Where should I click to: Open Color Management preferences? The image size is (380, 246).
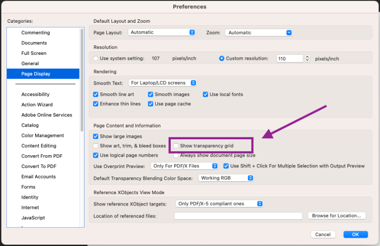tap(43, 135)
